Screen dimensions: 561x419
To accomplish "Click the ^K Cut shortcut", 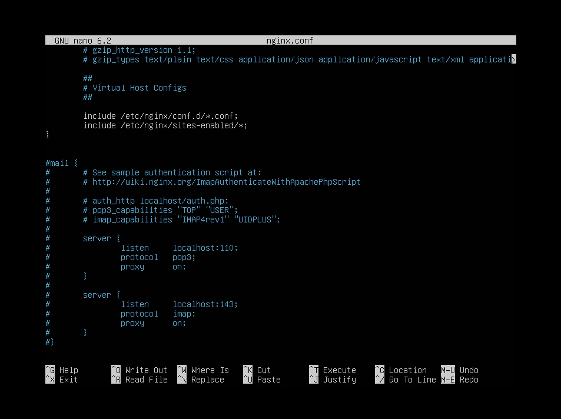I will click(257, 370).
